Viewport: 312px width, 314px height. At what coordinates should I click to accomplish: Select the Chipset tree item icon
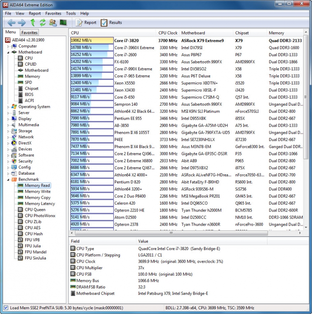pos(20,88)
